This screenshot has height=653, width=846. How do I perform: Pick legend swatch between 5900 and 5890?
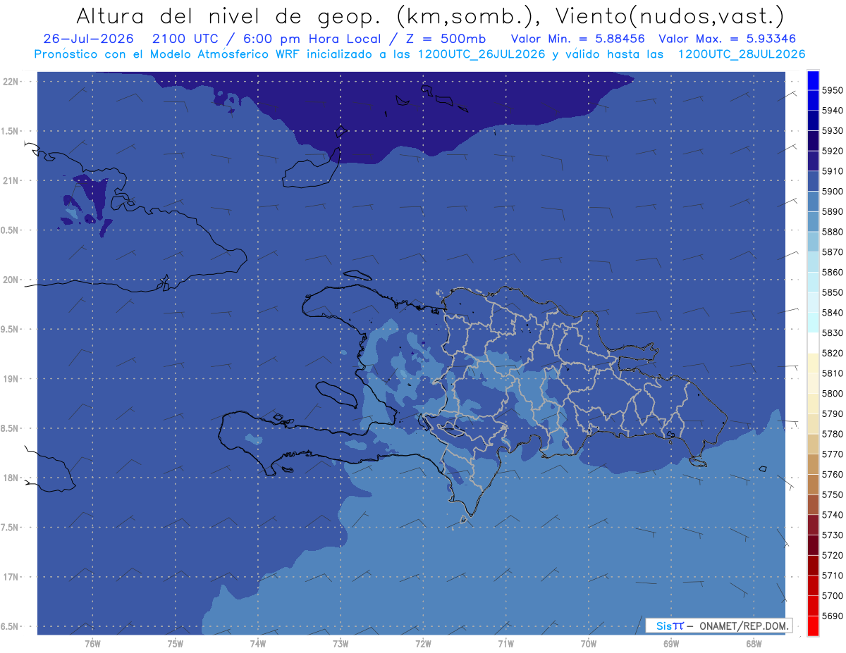pyautogui.click(x=813, y=201)
